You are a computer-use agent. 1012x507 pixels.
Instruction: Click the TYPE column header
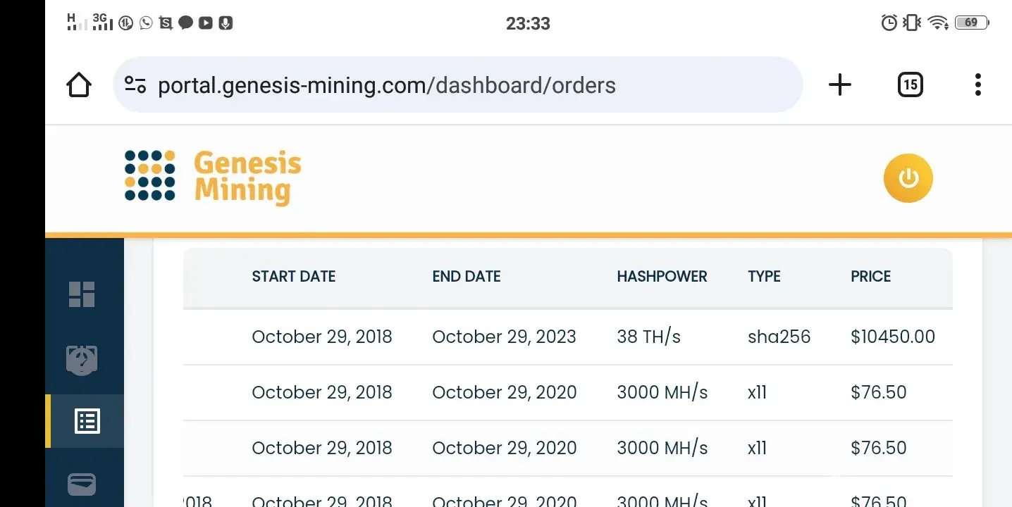tap(764, 277)
